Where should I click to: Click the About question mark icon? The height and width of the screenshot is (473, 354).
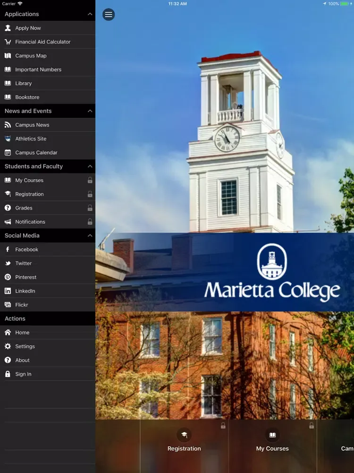[x=8, y=360]
